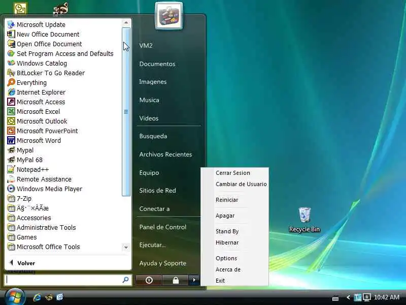Choose Stand By option
Viewport: 406px width, 305px height.
tap(227, 231)
